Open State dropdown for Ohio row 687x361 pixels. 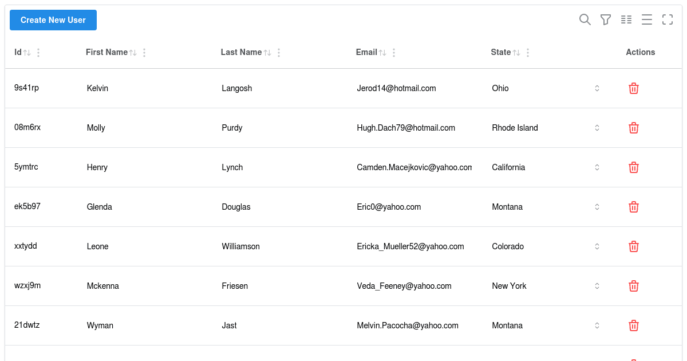pos(597,88)
